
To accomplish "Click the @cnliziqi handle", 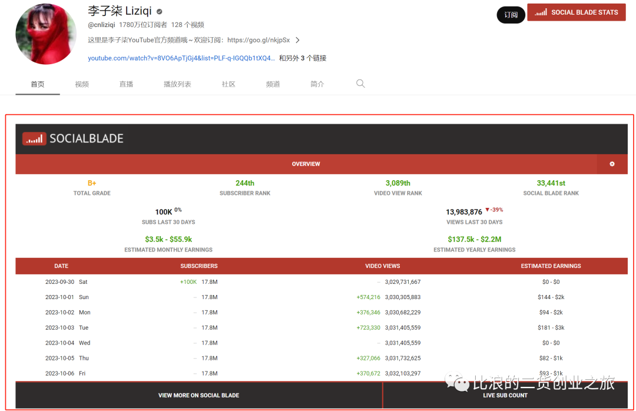I will (101, 25).
